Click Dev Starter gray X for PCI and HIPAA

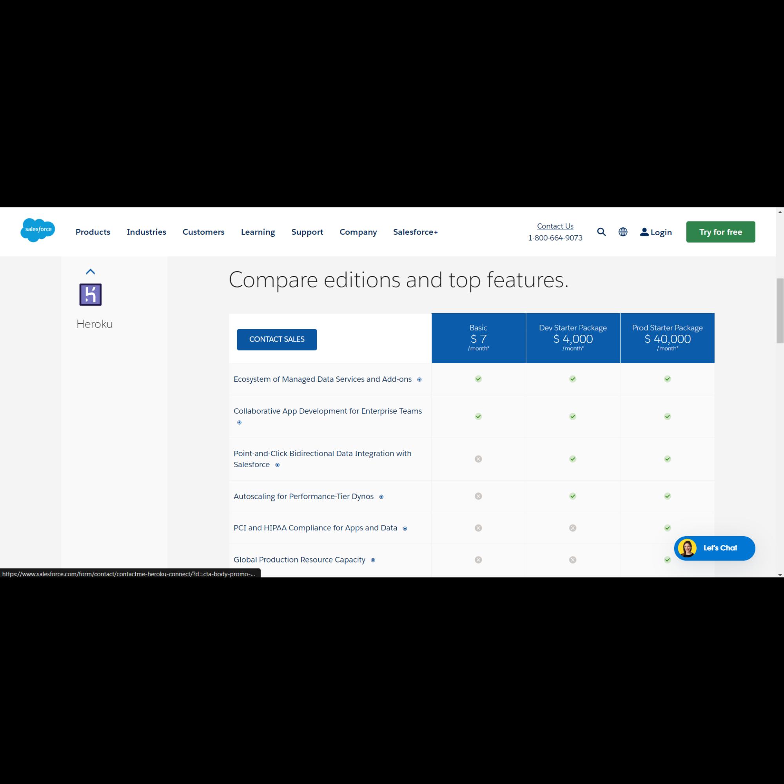[573, 528]
